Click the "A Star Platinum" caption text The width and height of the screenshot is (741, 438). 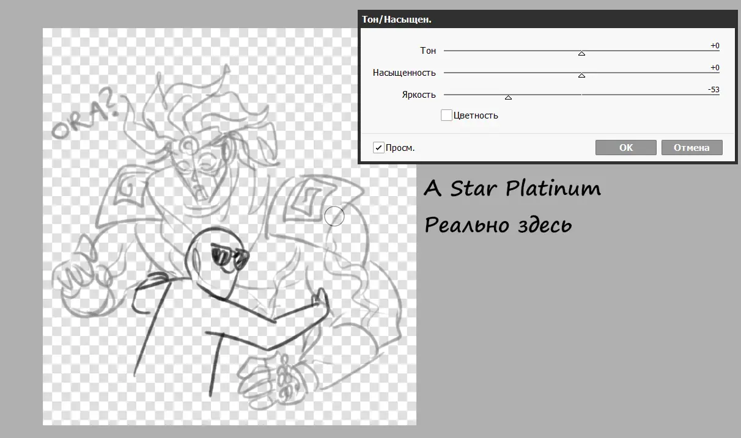click(x=512, y=189)
